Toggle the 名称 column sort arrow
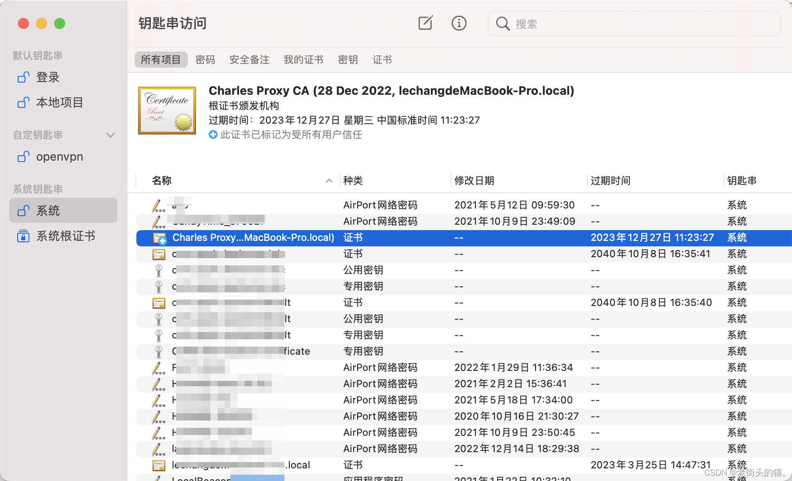The height and width of the screenshot is (481, 792). (x=329, y=180)
